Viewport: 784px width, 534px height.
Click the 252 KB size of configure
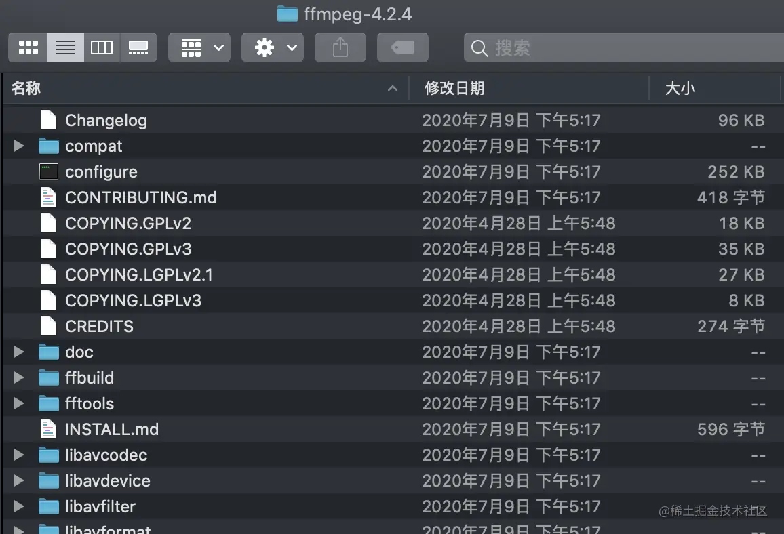736,172
